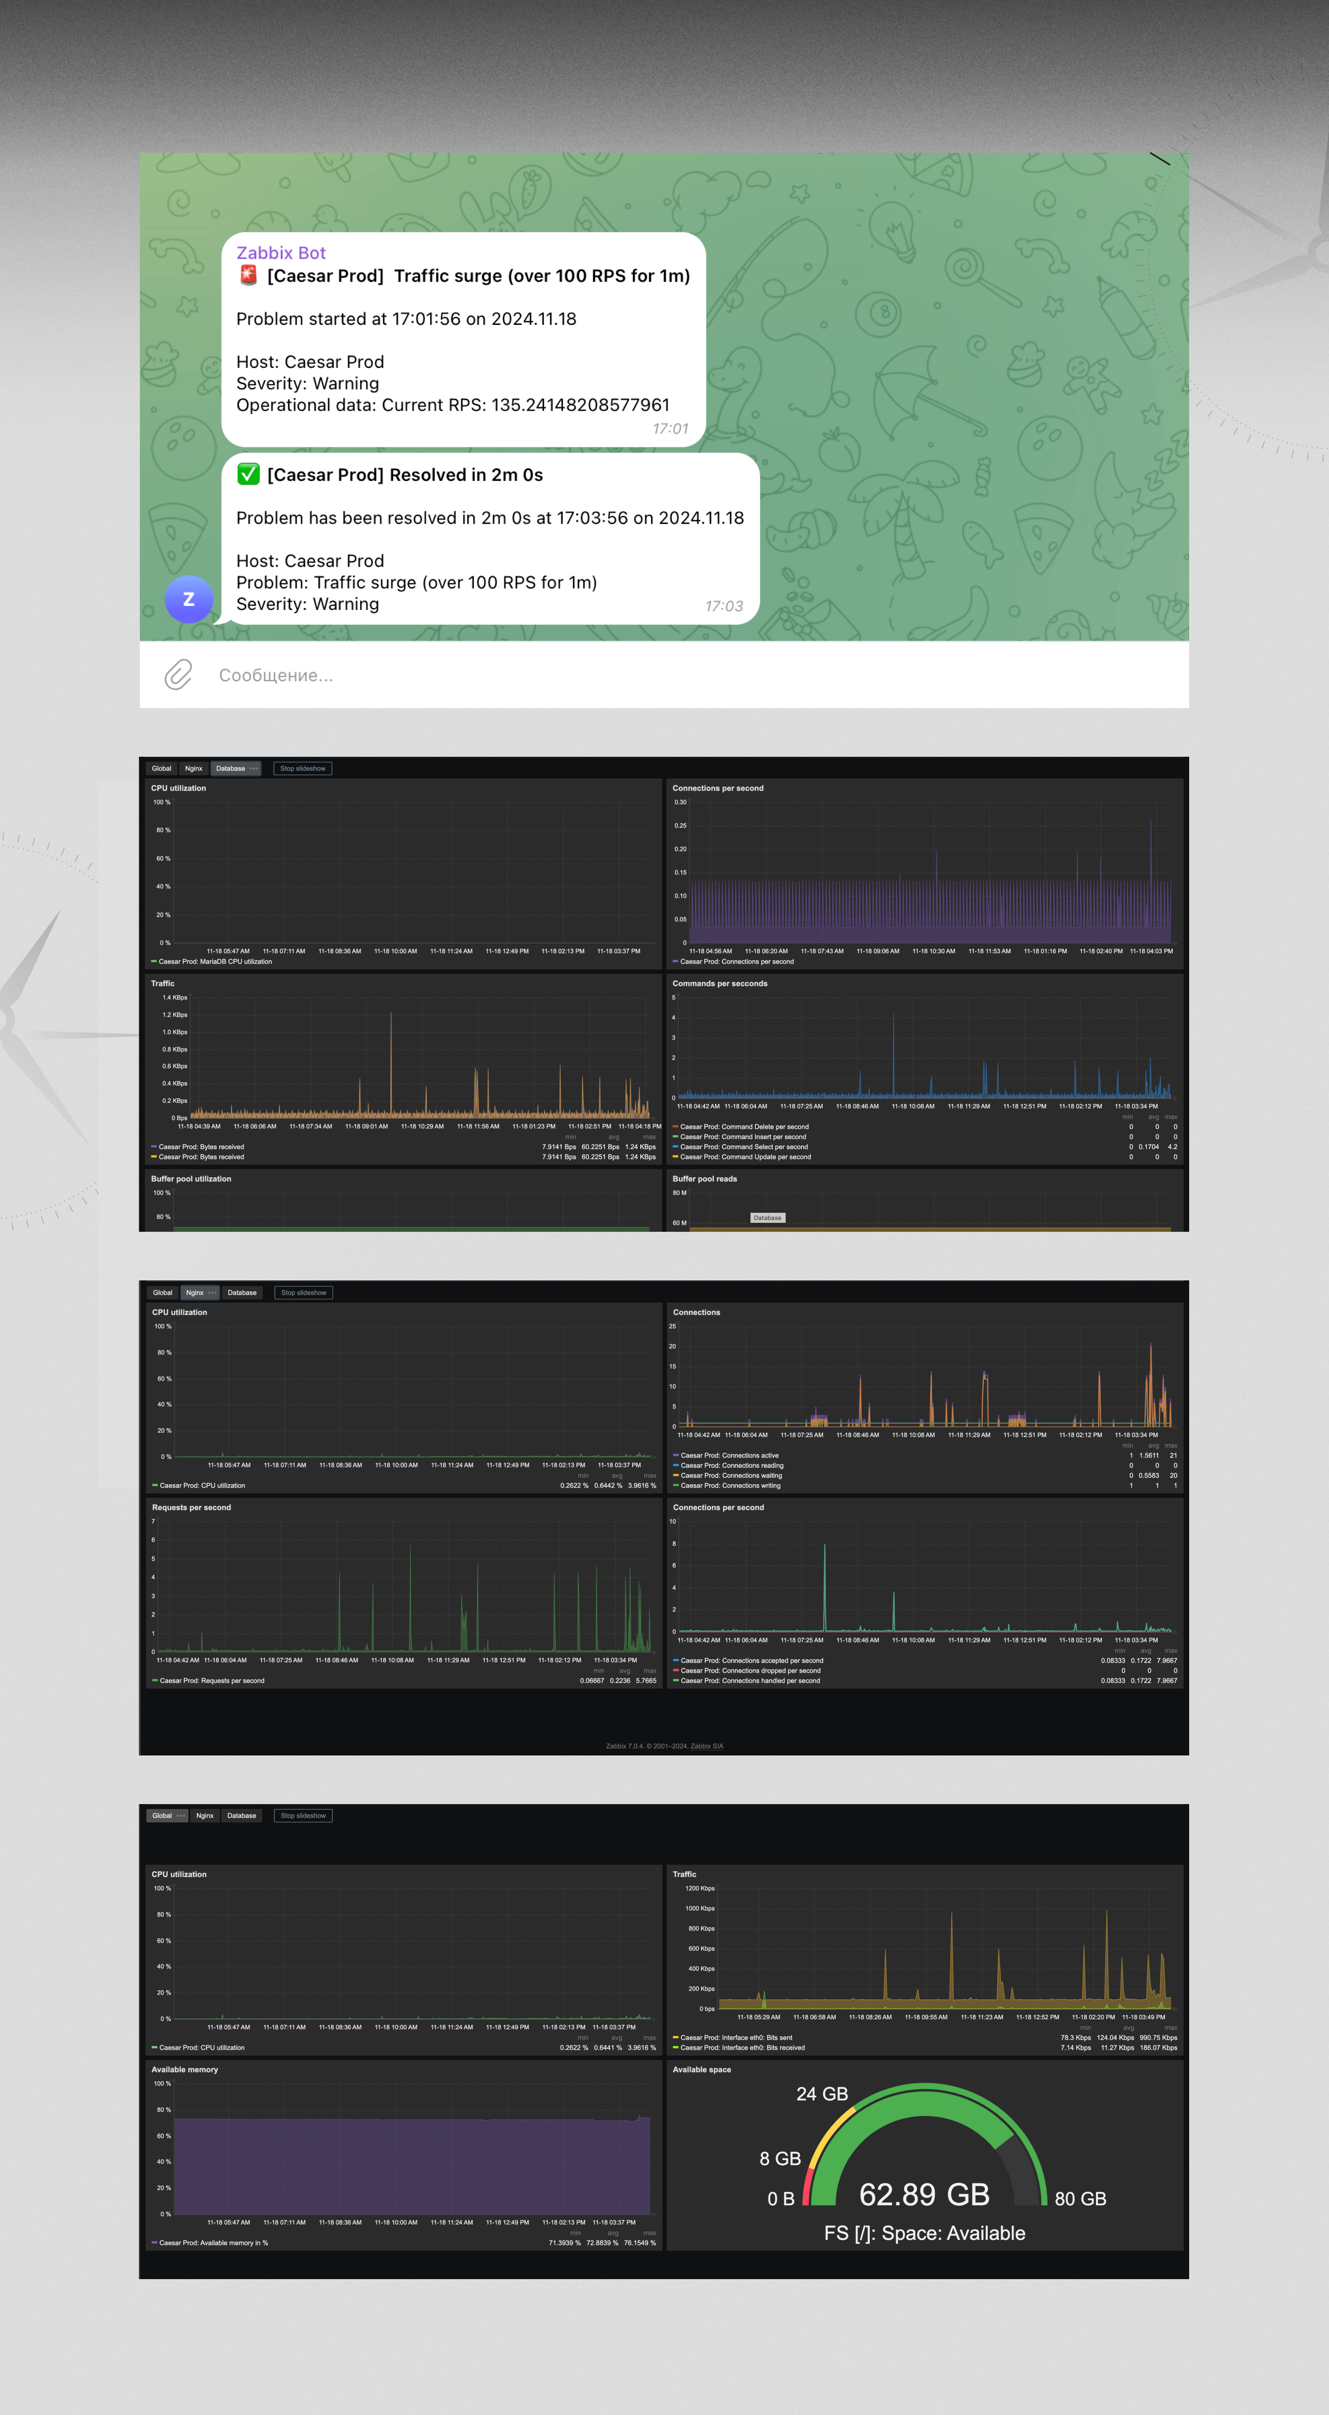The width and height of the screenshot is (1329, 2415).
Task: Switch to Global tab beside the active Database tab
Action: [161, 769]
